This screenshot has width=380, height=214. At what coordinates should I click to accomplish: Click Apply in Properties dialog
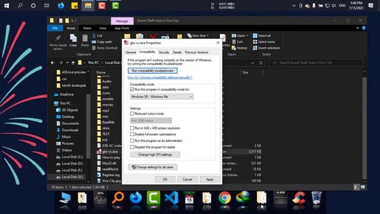coord(210,180)
